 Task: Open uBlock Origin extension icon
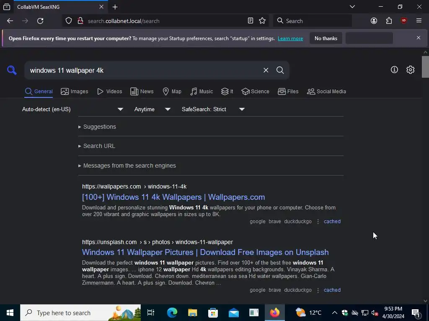(403, 21)
